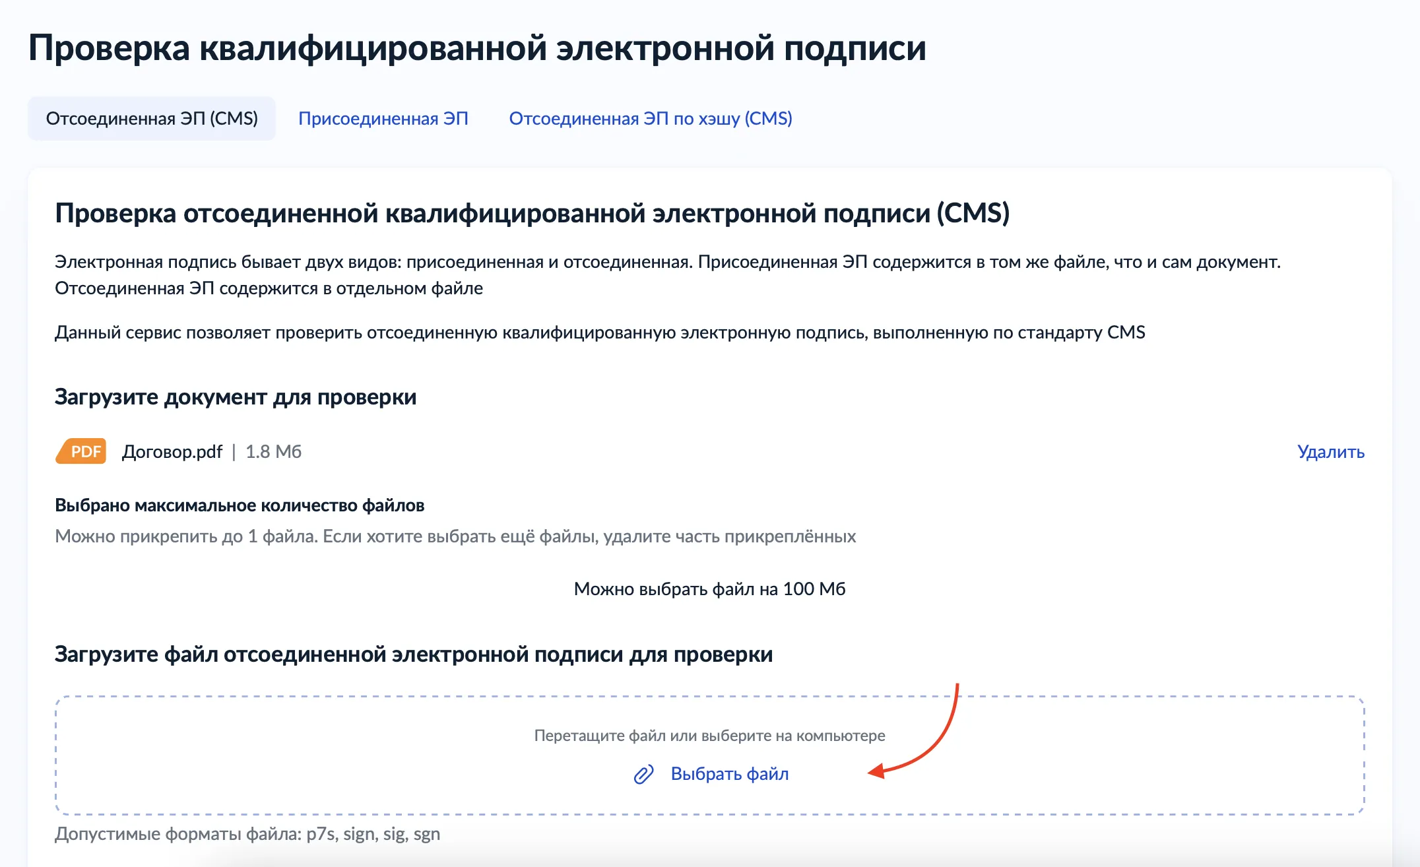This screenshot has width=1420, height=867.
Task: Click the Выбрано максимальное количество файлов notice
Action: (x=240, y=505)
